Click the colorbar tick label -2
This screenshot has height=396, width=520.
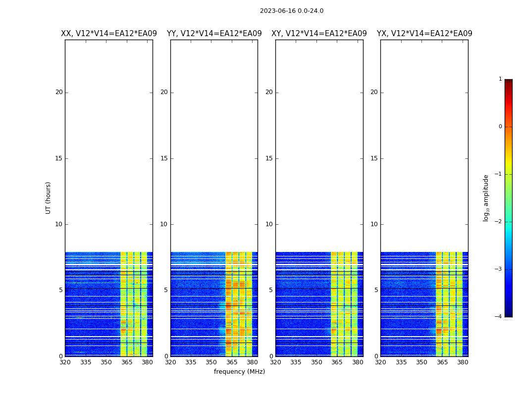coord(500,222)
